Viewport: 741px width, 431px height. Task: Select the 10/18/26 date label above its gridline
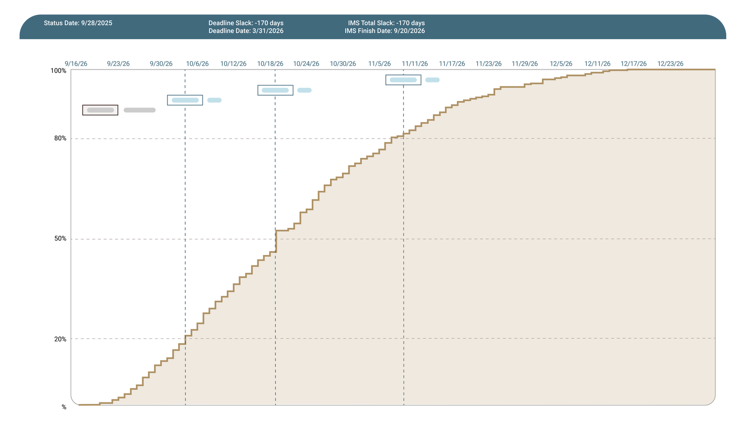[x=270, y=63]
